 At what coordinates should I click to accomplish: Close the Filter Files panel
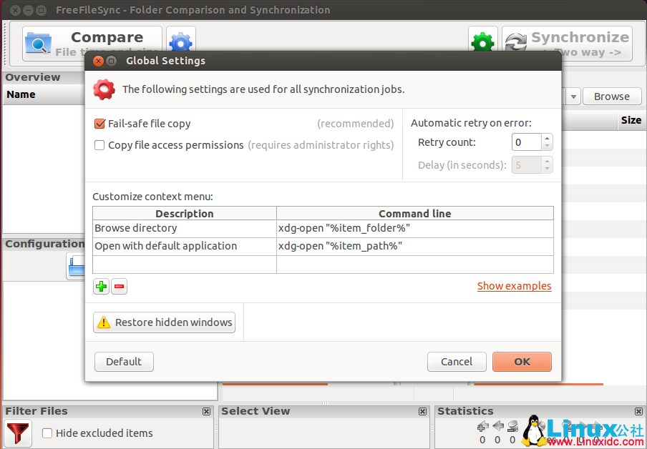pos(207,412)
